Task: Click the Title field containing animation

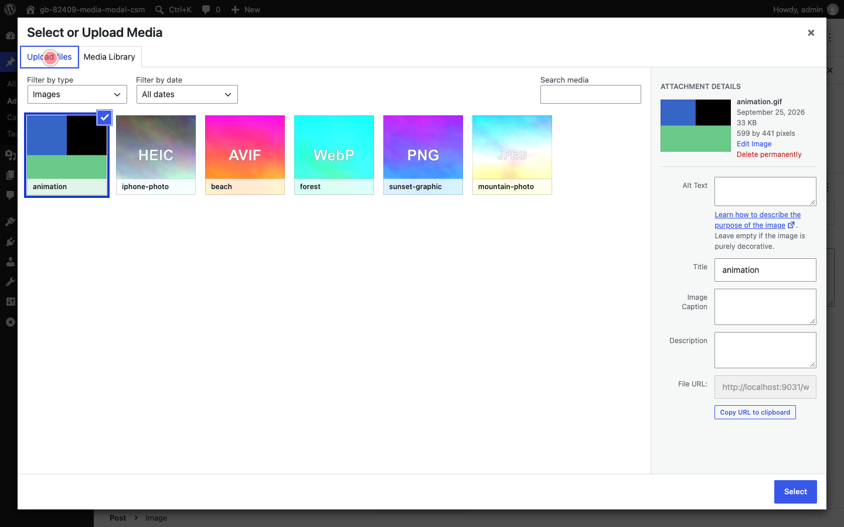Action: coord(765,270)
